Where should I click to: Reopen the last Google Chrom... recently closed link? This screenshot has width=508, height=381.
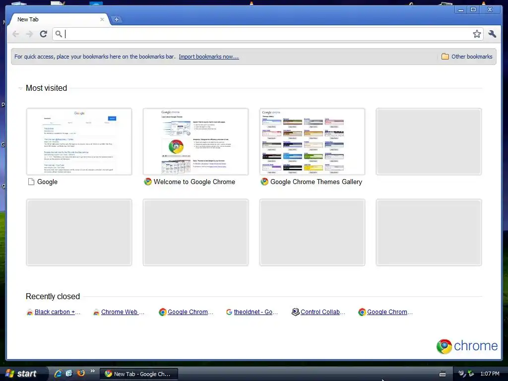point(390,312)
